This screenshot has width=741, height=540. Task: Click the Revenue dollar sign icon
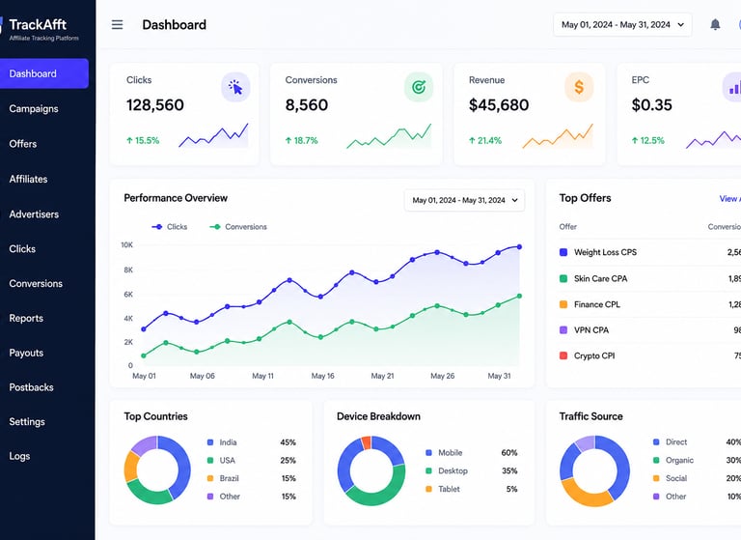click(x=579, y=87)
